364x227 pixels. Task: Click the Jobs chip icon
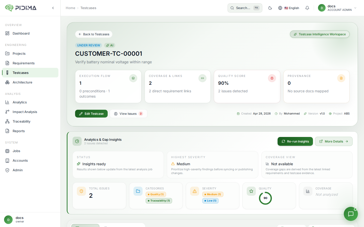[x=7, y=151]
